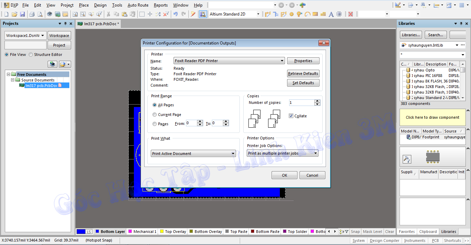The width and height of the screenshot is (471, 245).
Task: Select the All Pages radio button
Action: (x=155, y=105)
